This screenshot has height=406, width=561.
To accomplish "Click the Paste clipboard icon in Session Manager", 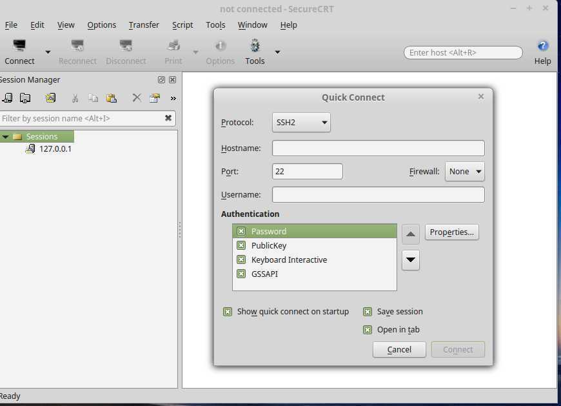I will pyautogui.click(x=112, y=98).
